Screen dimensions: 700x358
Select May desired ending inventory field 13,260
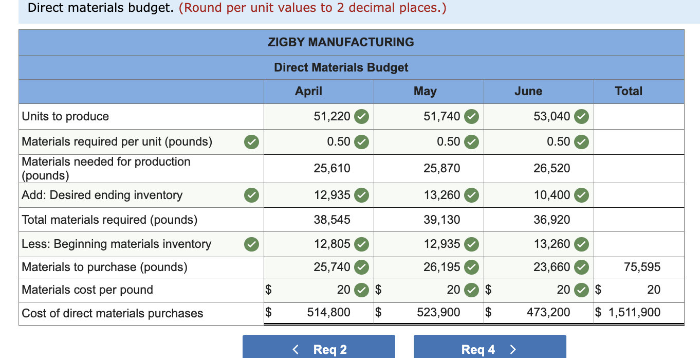coord(429,195)
